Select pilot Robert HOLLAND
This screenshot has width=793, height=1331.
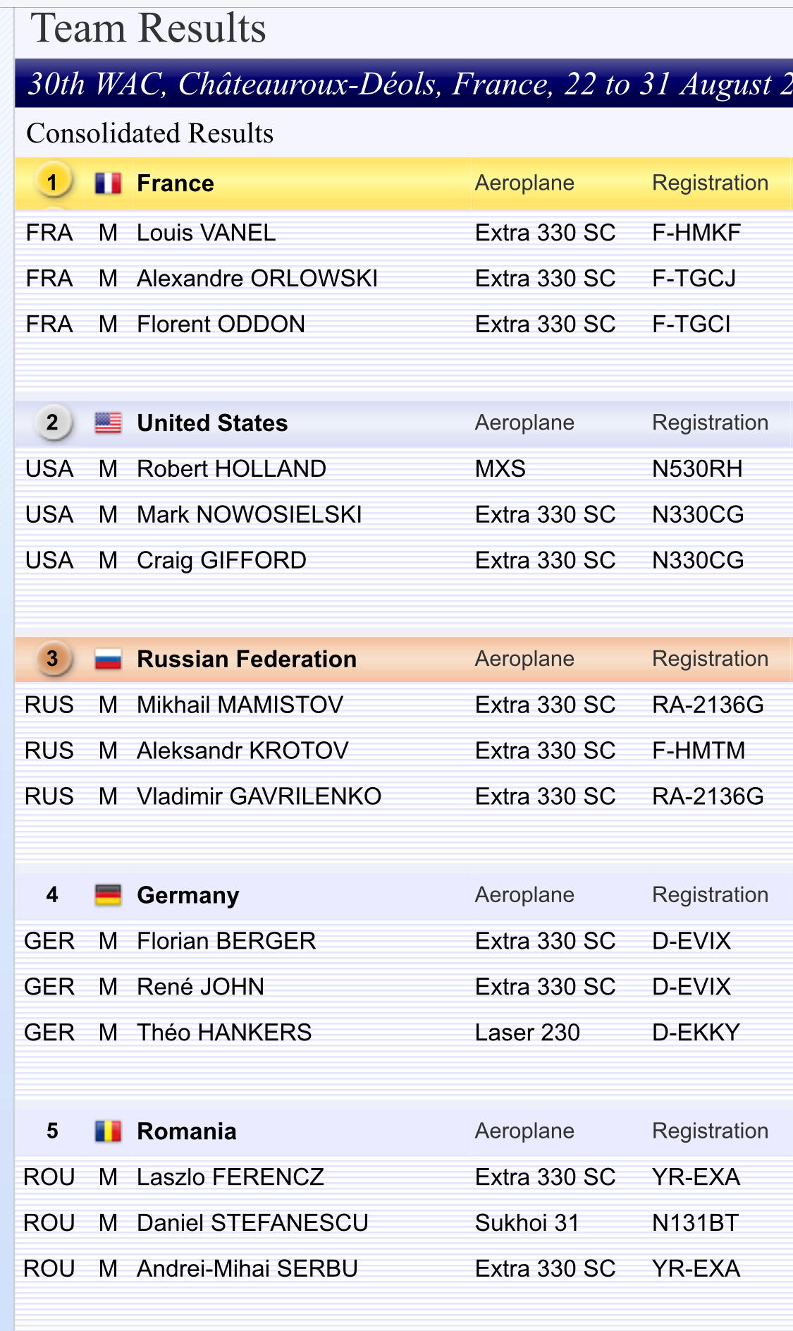tap(231, 469)
